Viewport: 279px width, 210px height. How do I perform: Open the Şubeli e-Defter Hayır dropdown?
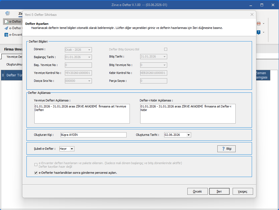pos(72,149)
